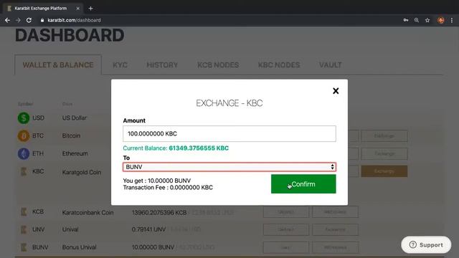Open the To currency dropdown showing BUNV
Viewport: 459px width, 258px height.
coord(229,167)
